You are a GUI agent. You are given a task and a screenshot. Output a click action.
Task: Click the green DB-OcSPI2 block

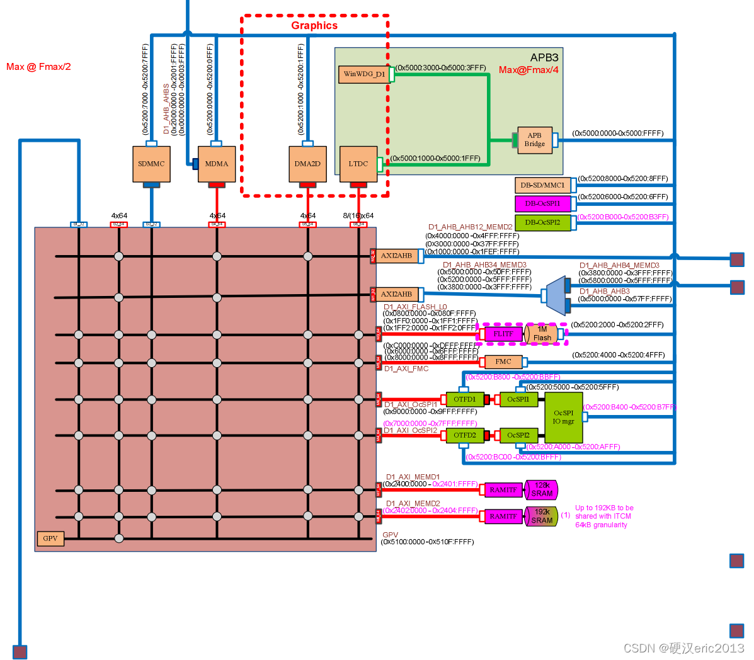(542, 222)
